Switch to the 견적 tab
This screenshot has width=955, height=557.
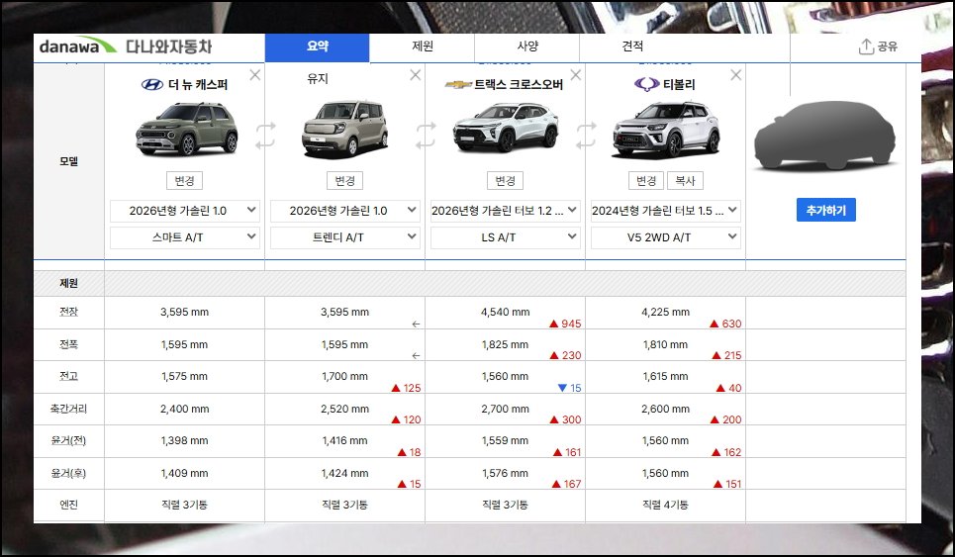coord(632,46)
